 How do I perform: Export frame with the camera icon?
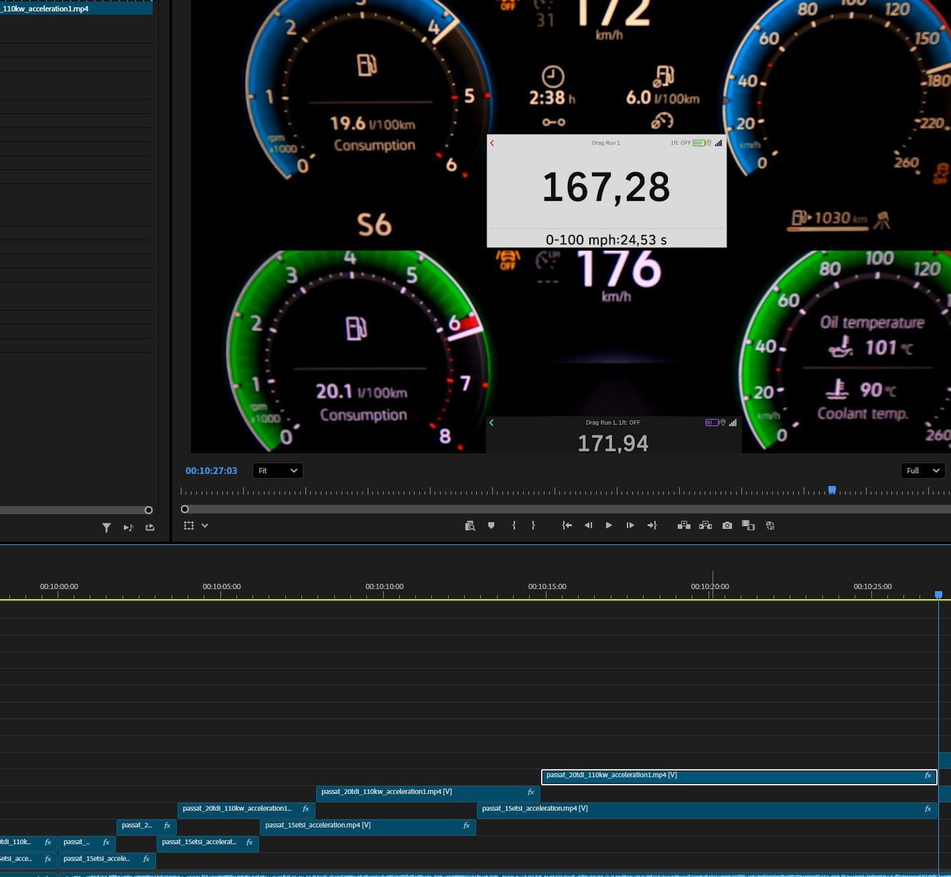point(727,526)
